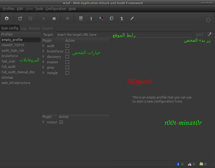The image size is (215, 168).
Task: Toggle the evasion plugin checkbox
Action: pos(67,62)
